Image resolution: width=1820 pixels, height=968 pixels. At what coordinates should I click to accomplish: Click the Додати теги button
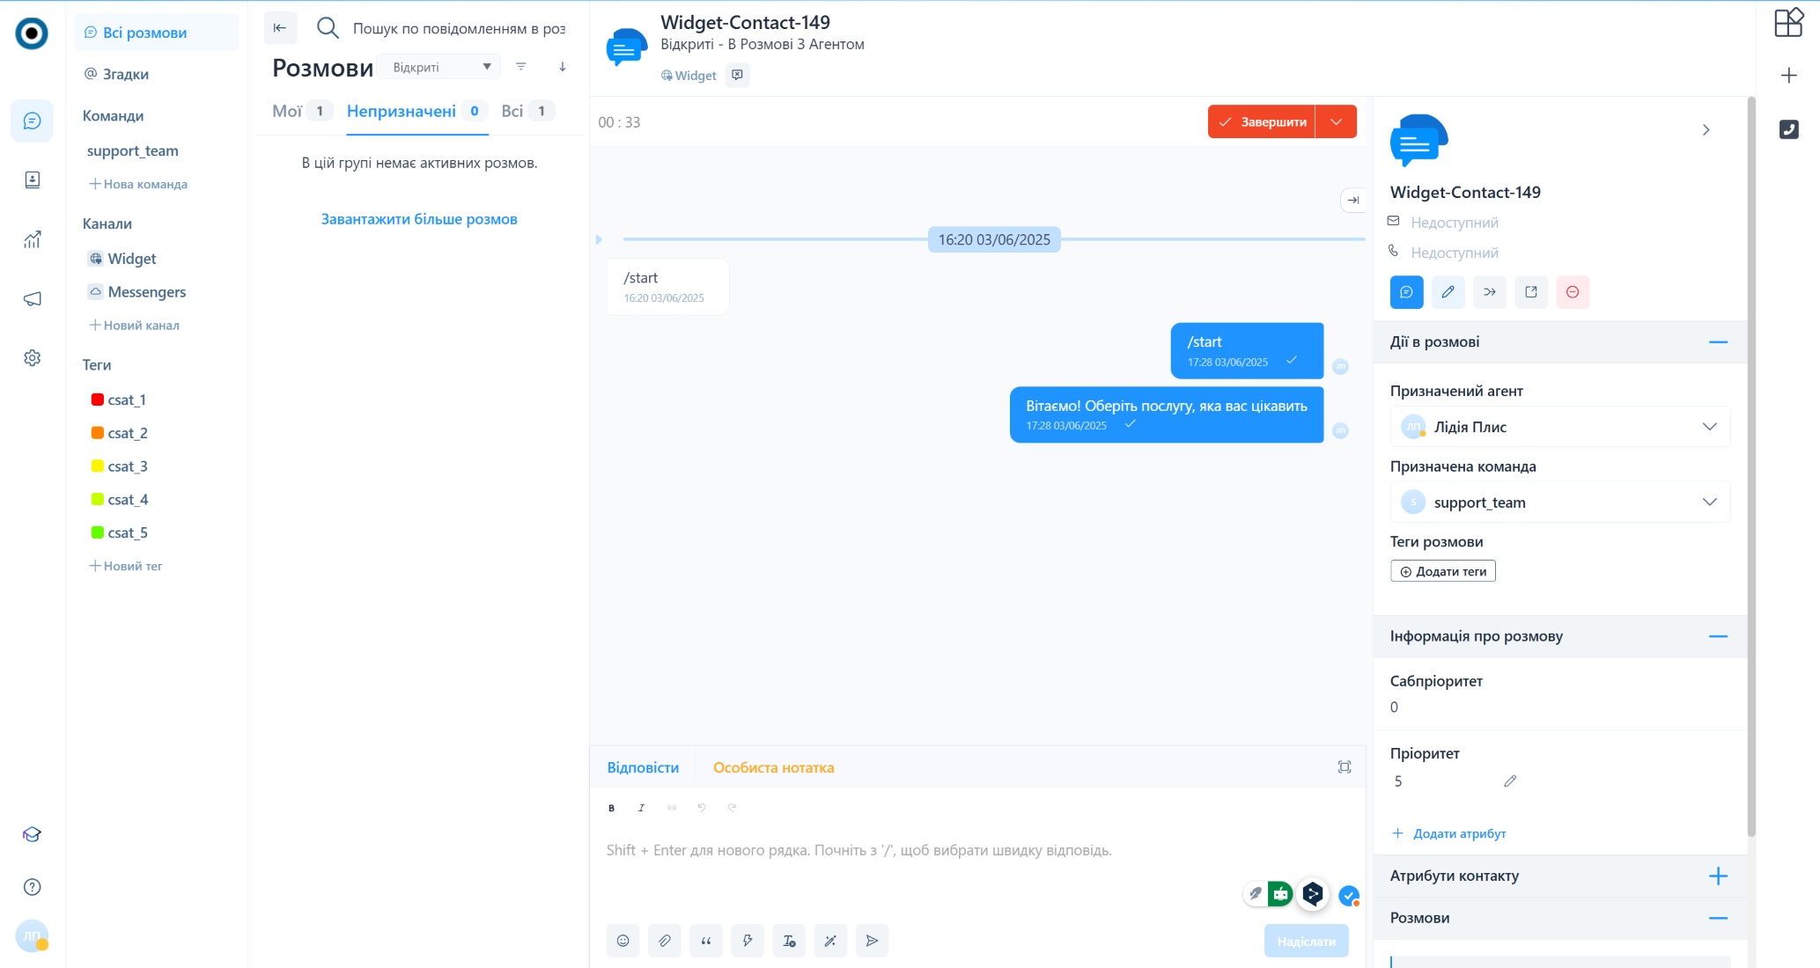(1443, 571)
